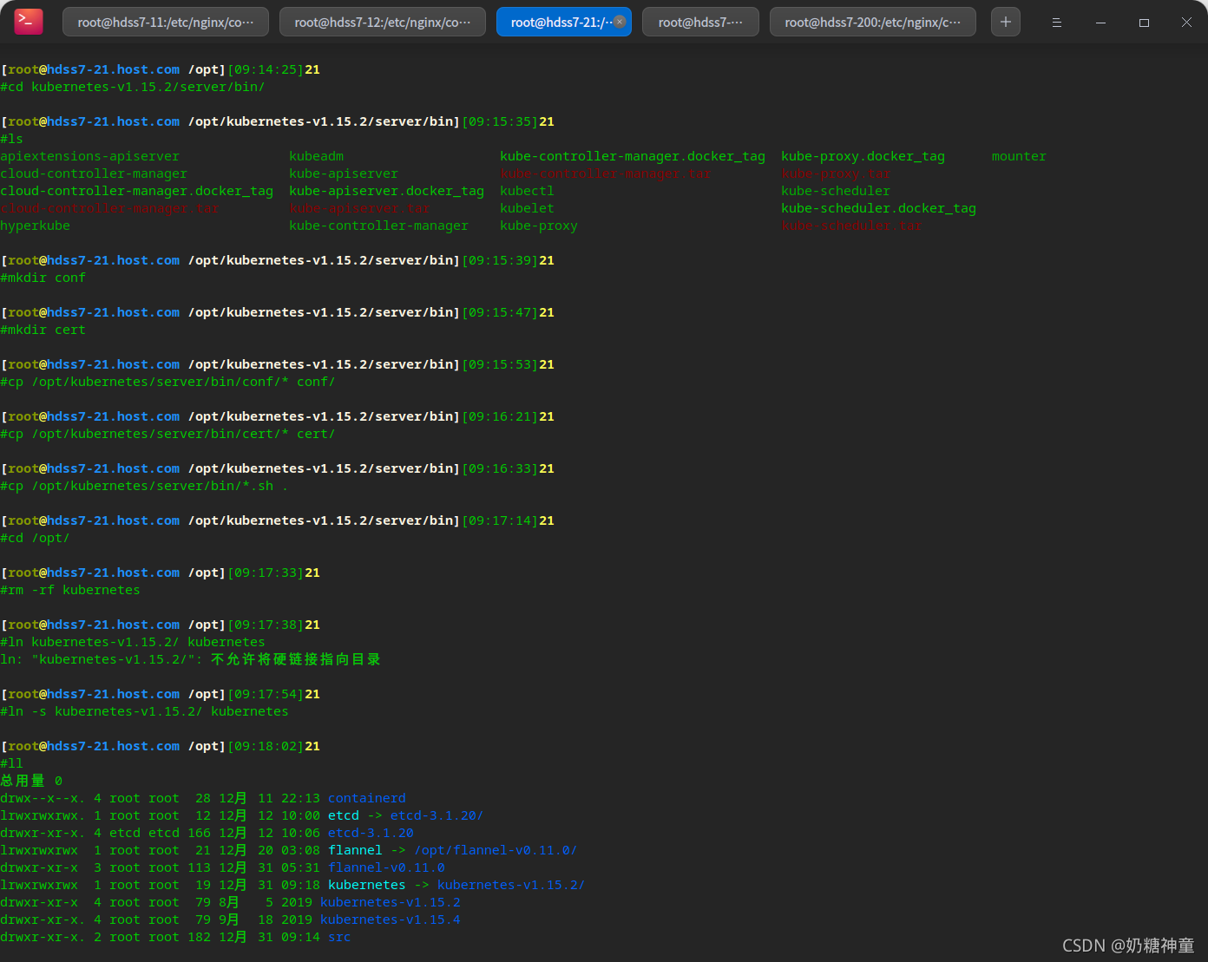Click 'kubernetes-v1.15.4' directory in listing
The height and width of the screenshot is (962, 1208).
[x=391, y=919]
